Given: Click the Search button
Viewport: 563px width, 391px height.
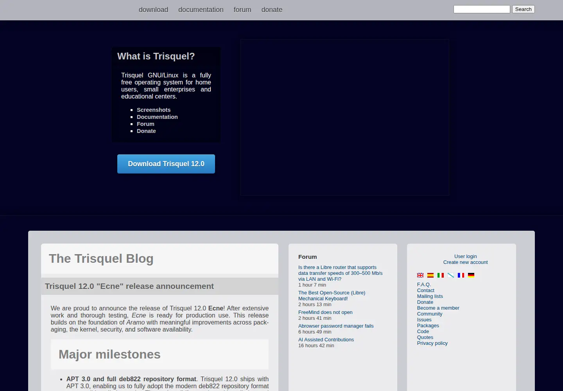Looking at the screenshot, I should (x=523, y=9).
